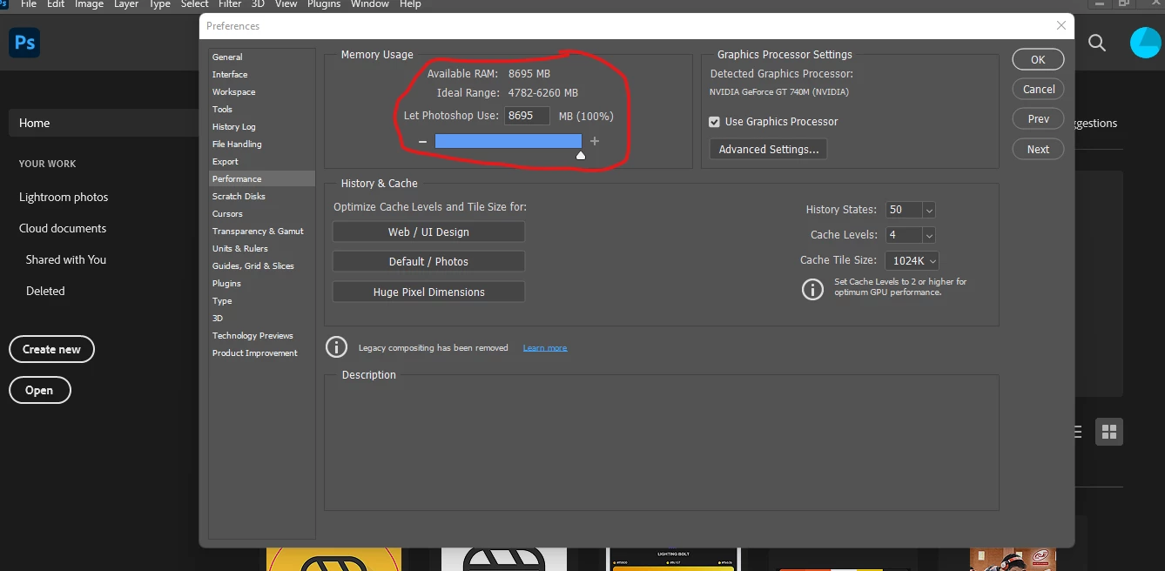Open the Edit menu
The width and height of the screenshot is (1165, 571).
click(56, 4)
